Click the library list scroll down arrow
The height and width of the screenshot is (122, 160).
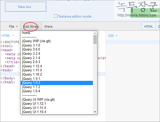95,112
